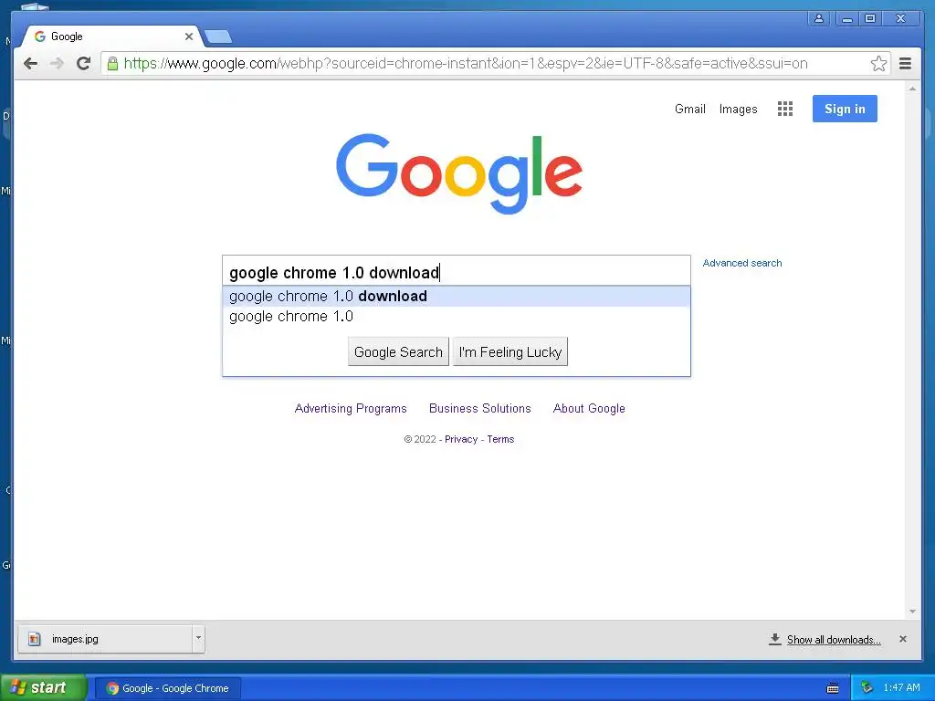Open Business Solutions link

pos(480,408)
